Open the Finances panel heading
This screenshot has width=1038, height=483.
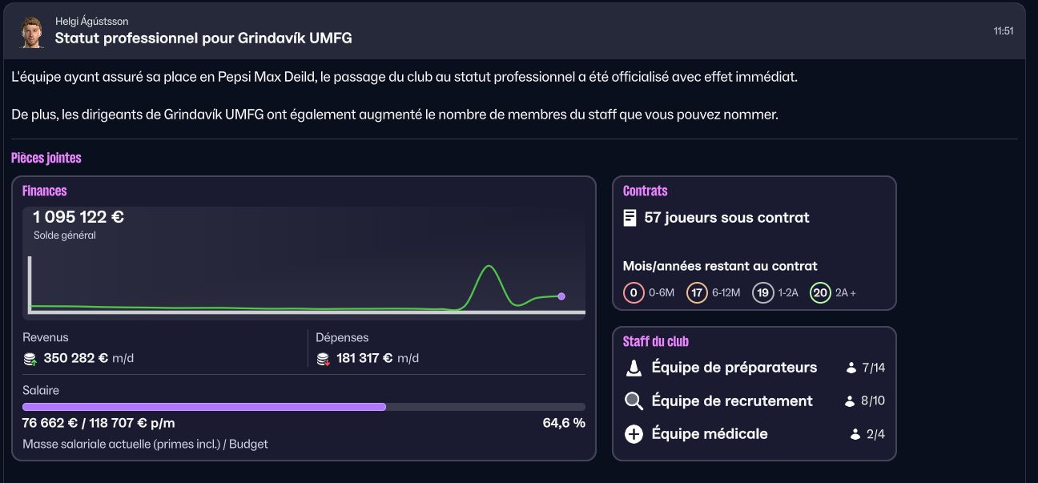pos(45,191)
